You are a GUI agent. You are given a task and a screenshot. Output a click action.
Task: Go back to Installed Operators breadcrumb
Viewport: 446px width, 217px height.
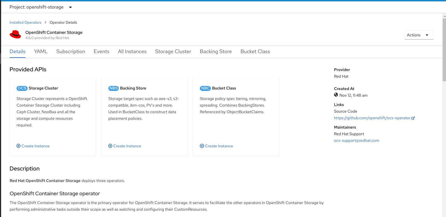point(25,23)
